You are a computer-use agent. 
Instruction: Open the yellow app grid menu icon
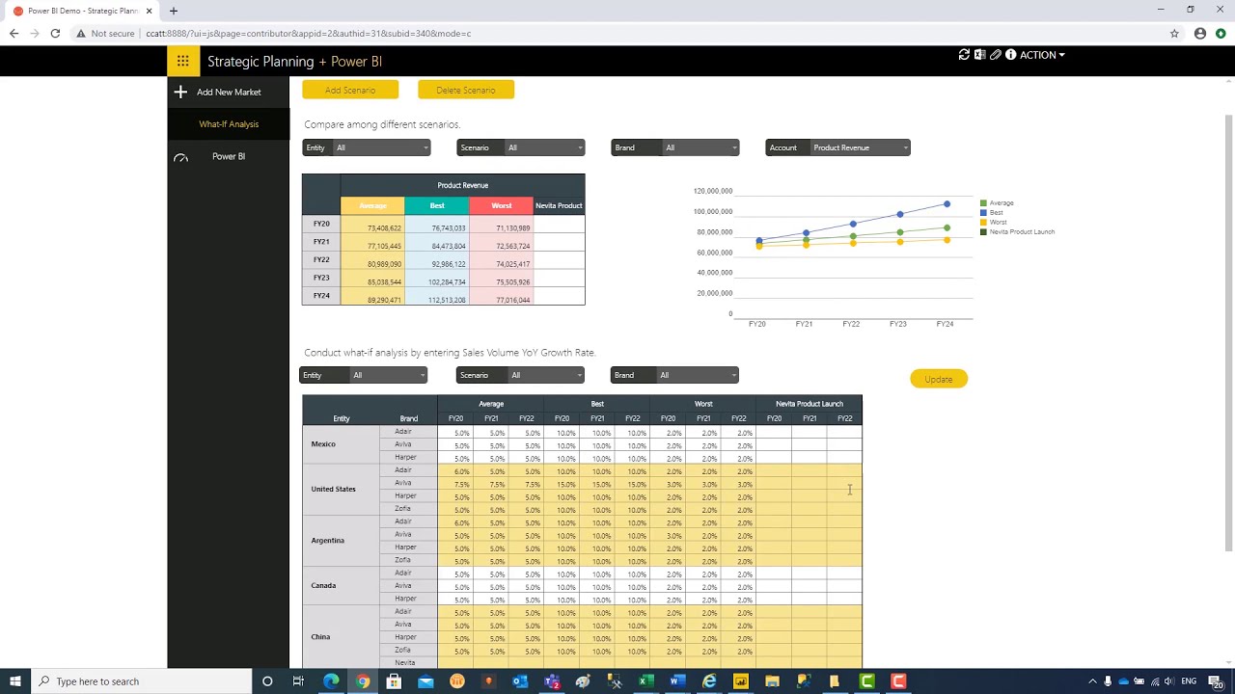(182, 61)
